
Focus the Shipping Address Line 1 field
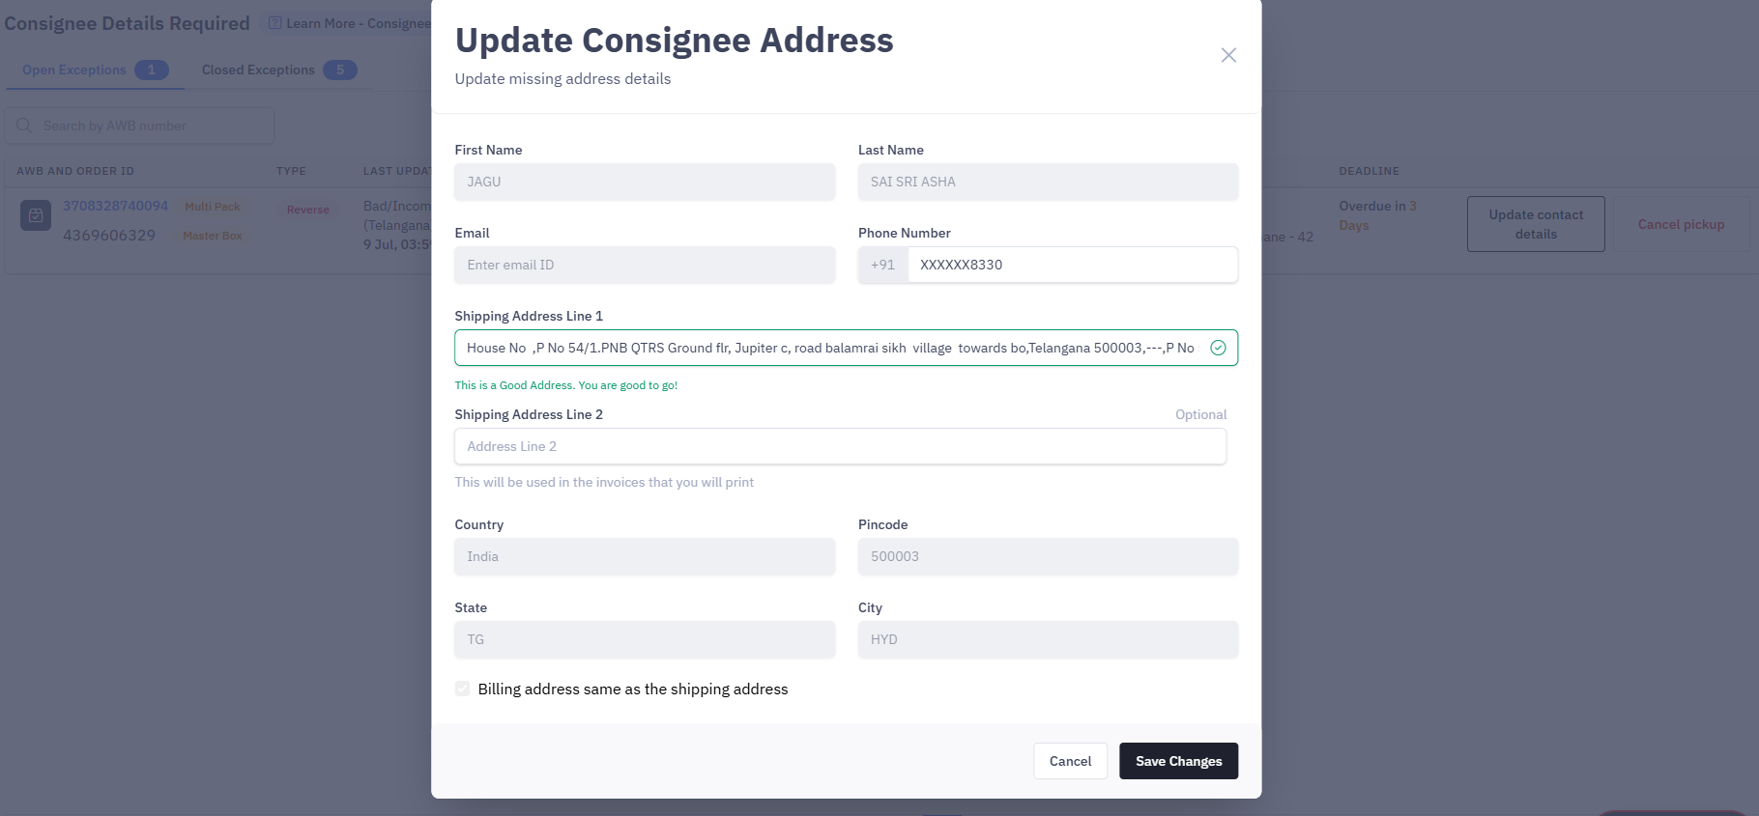[830, 348]
